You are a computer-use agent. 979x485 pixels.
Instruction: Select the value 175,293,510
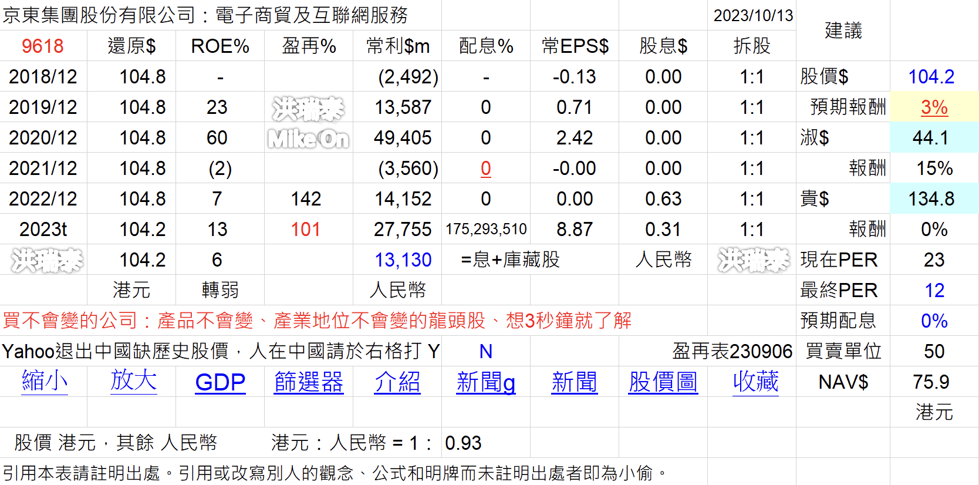coord(486,229)
